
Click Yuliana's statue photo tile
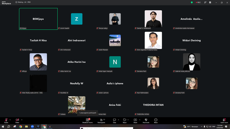click(x=77, y=105)
